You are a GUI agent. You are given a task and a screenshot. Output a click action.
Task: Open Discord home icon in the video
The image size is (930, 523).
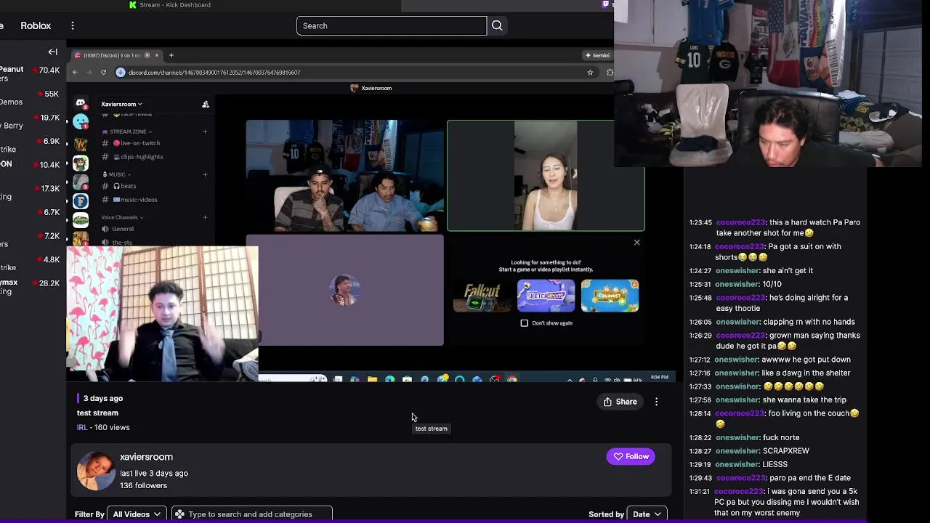click(81, 103)
